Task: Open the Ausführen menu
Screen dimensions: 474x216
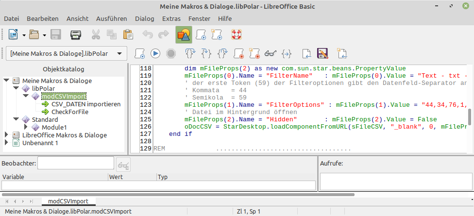Action: pos(112,19)
